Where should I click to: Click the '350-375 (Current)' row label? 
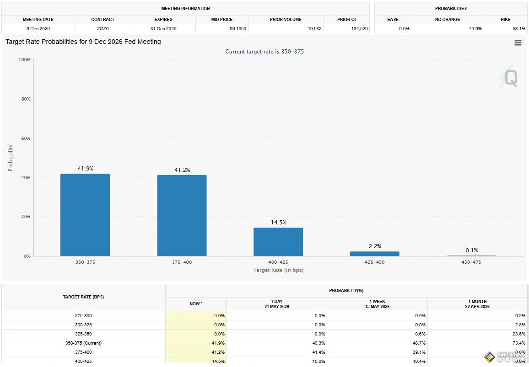pos(83,343)
